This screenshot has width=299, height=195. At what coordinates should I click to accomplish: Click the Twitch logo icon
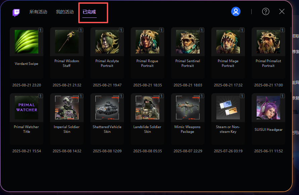tap(16, 12)
